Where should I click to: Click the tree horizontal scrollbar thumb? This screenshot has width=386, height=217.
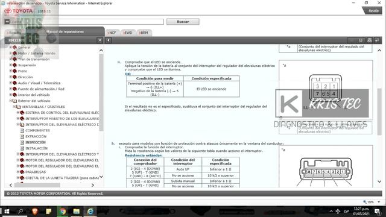pos(37,185)
